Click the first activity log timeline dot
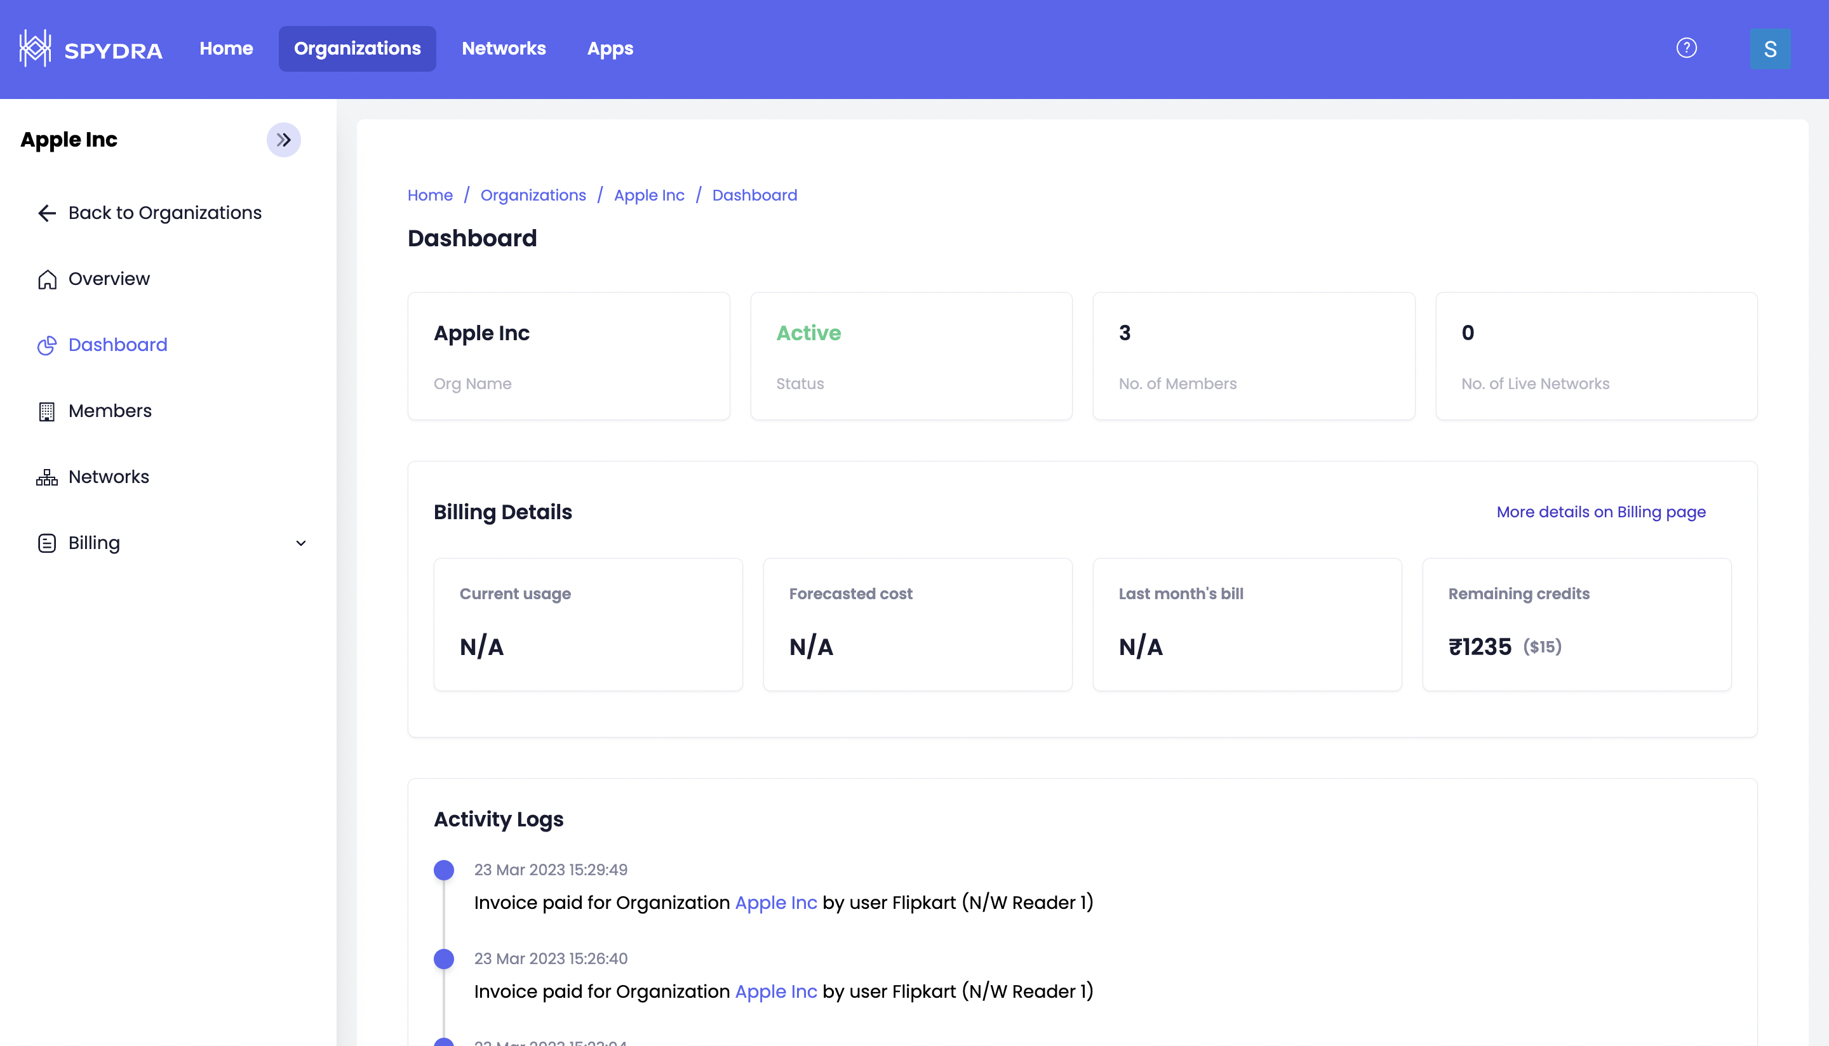1829x1046 pixels. [443, 870]
